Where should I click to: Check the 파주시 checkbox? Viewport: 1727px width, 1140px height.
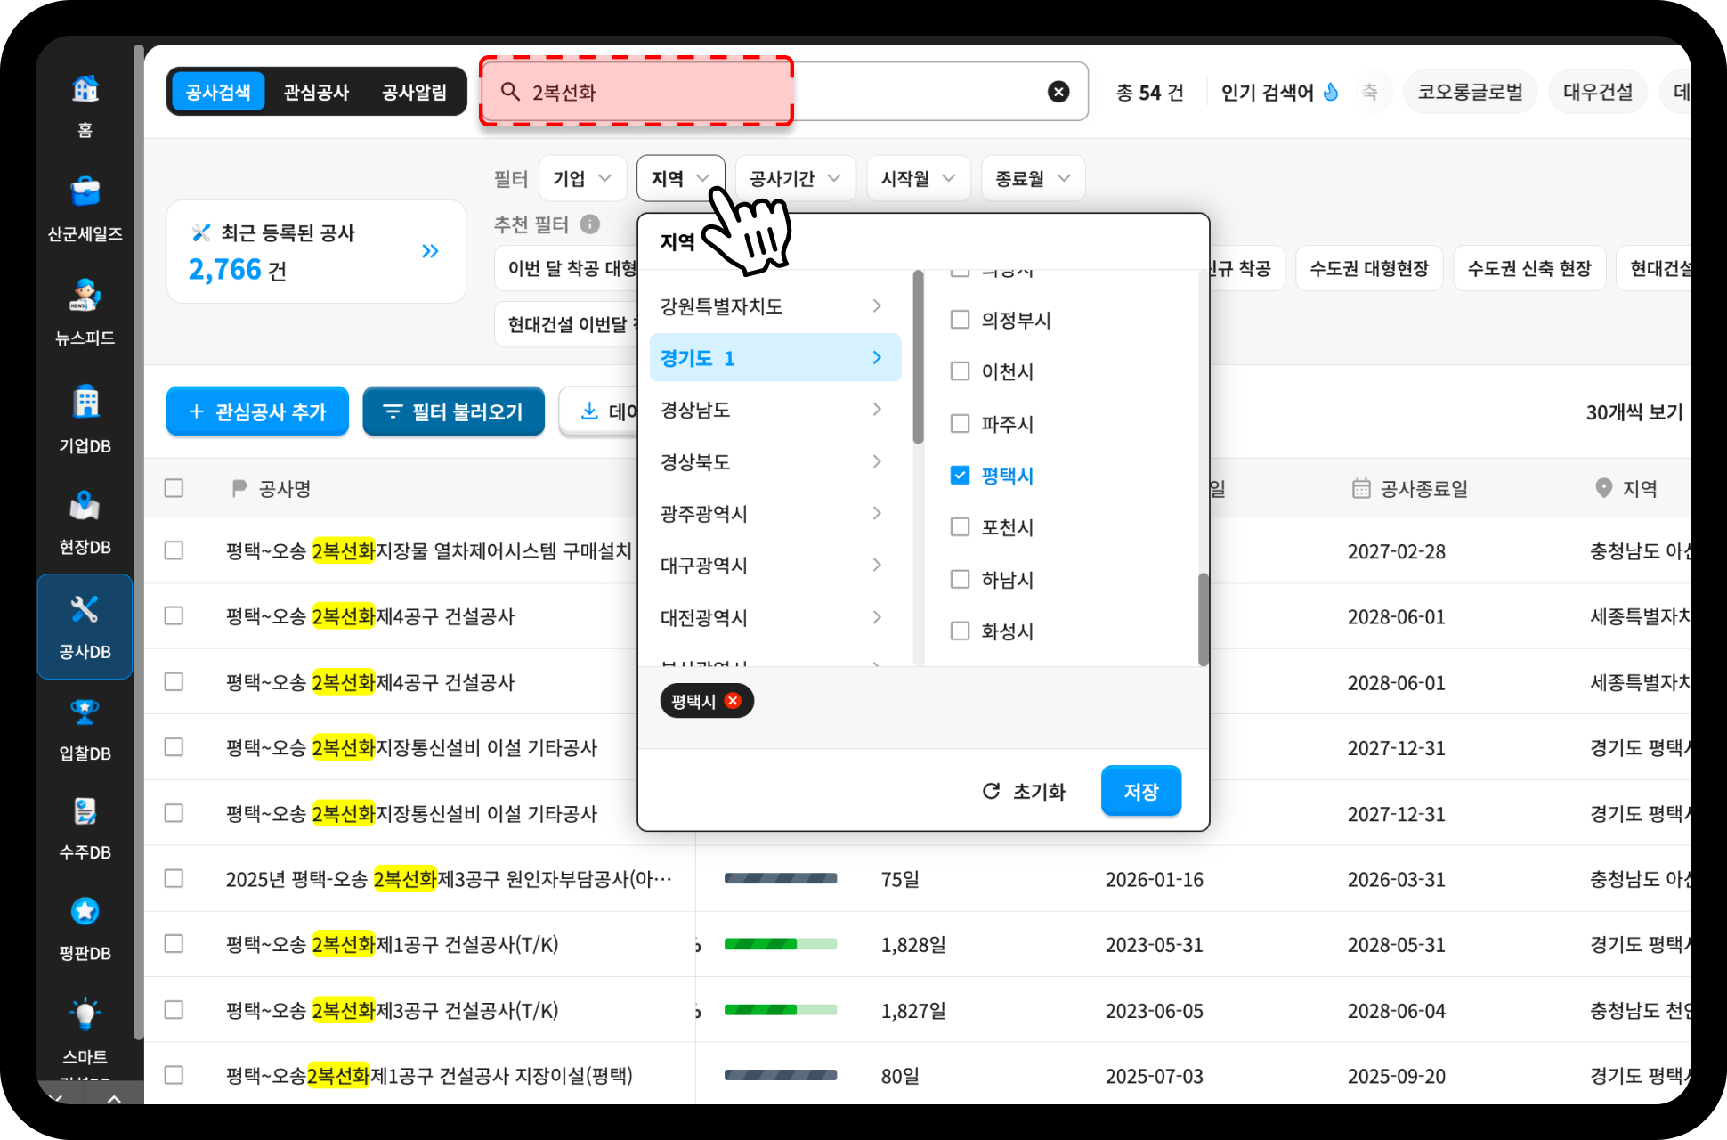pos(960,423)
